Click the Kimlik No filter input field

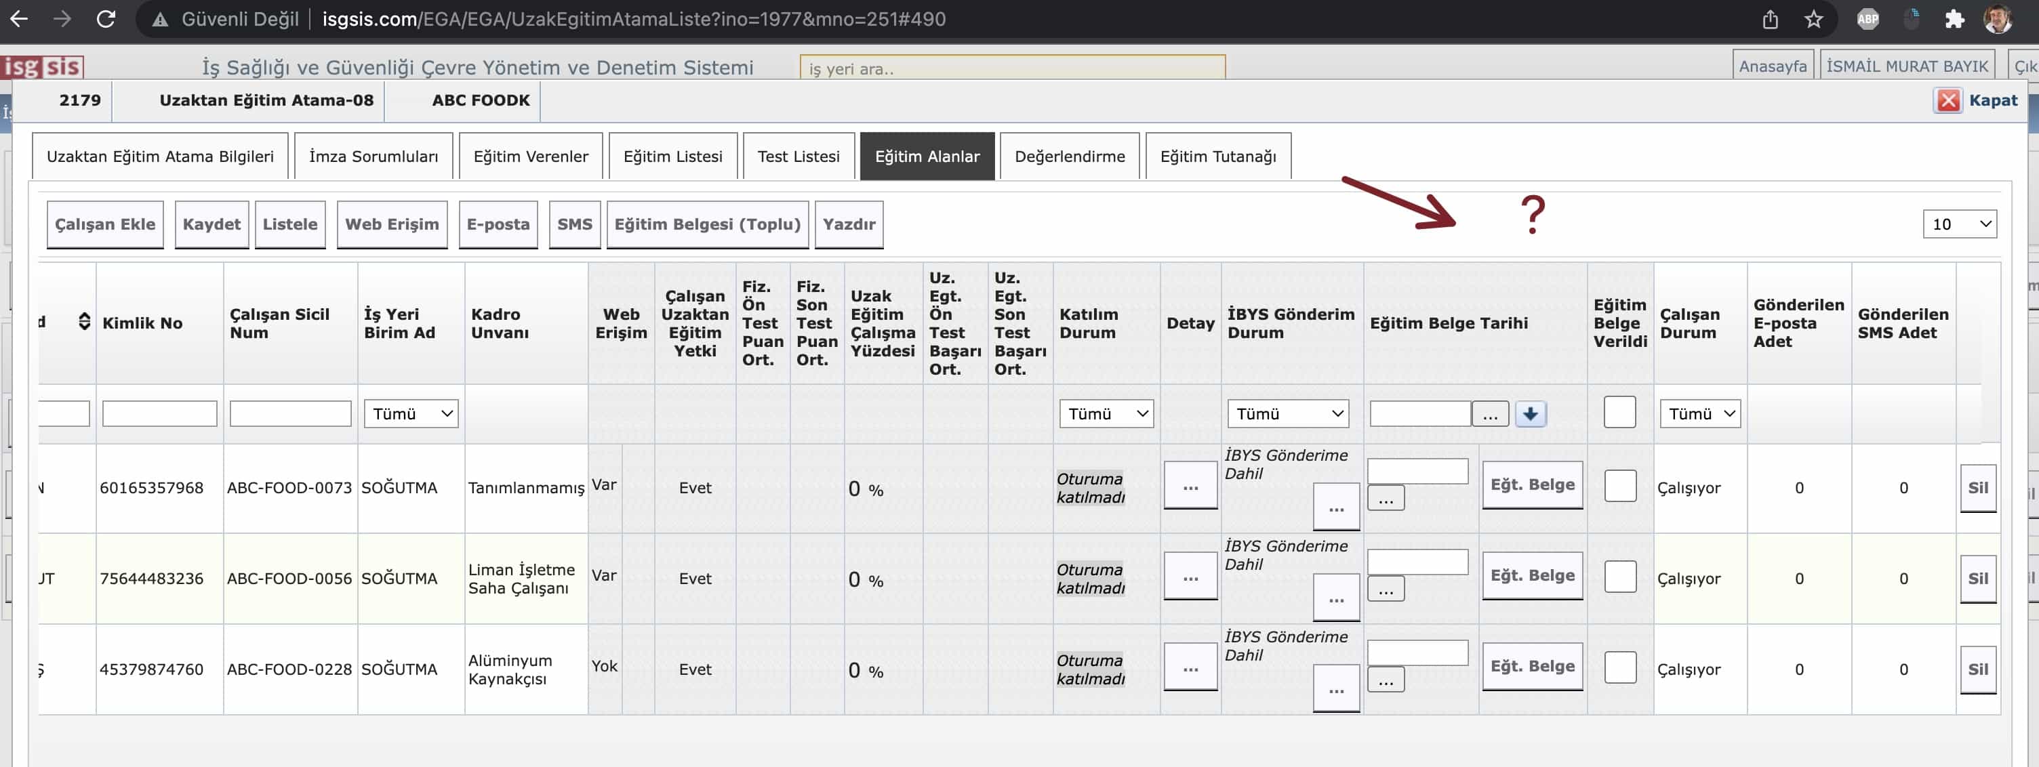[159, 414]
